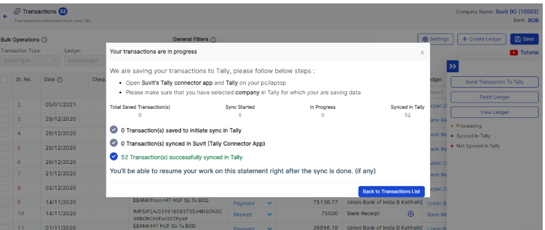Open the Payment type dropdown in row 9

click(253, 203)
